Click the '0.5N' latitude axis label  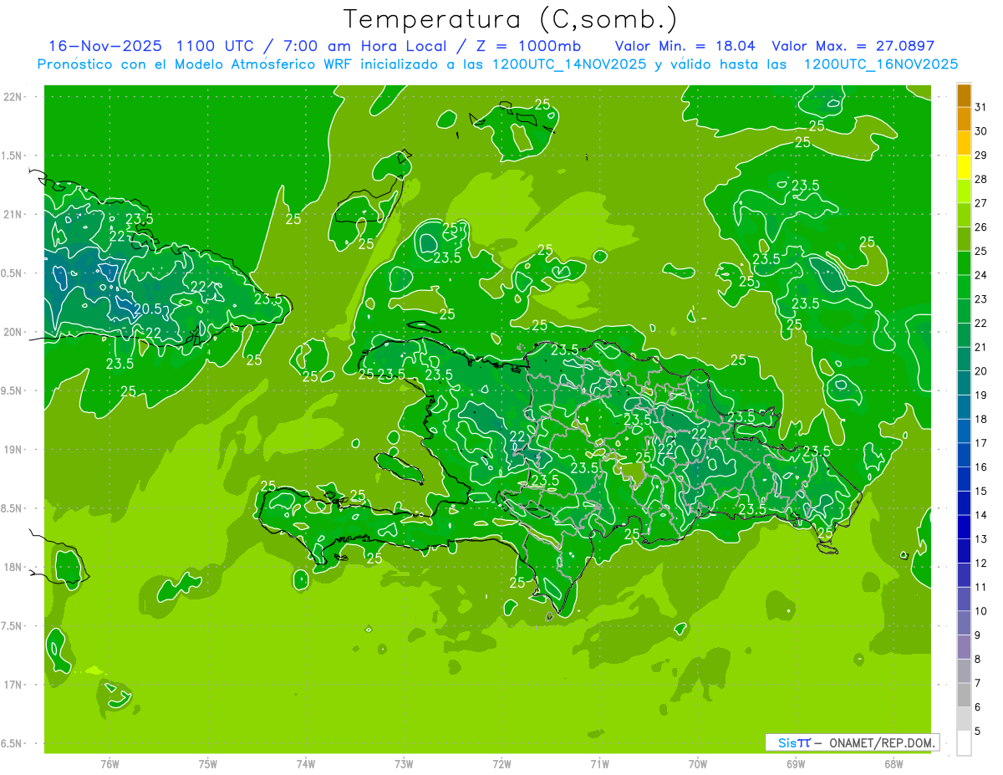coord(12,273)
